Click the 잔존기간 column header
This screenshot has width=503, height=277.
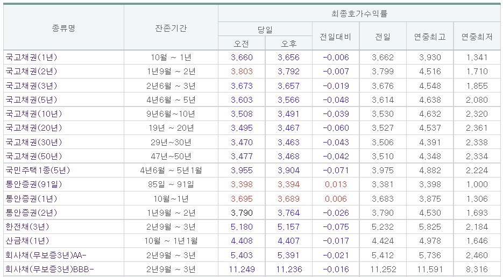(171, 28)
